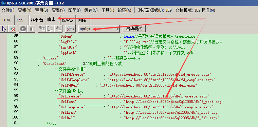Screen dimensions: 258x127
Task: Click the clear browser cache icon
Action: (13, 29)
